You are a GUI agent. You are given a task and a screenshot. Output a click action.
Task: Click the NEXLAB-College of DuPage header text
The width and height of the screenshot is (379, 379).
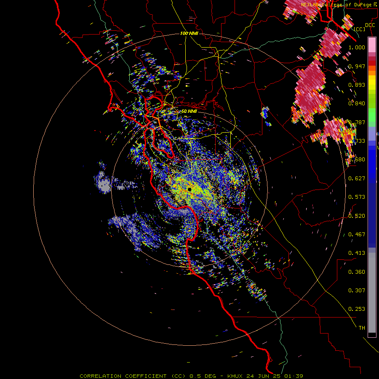(336, 5)
